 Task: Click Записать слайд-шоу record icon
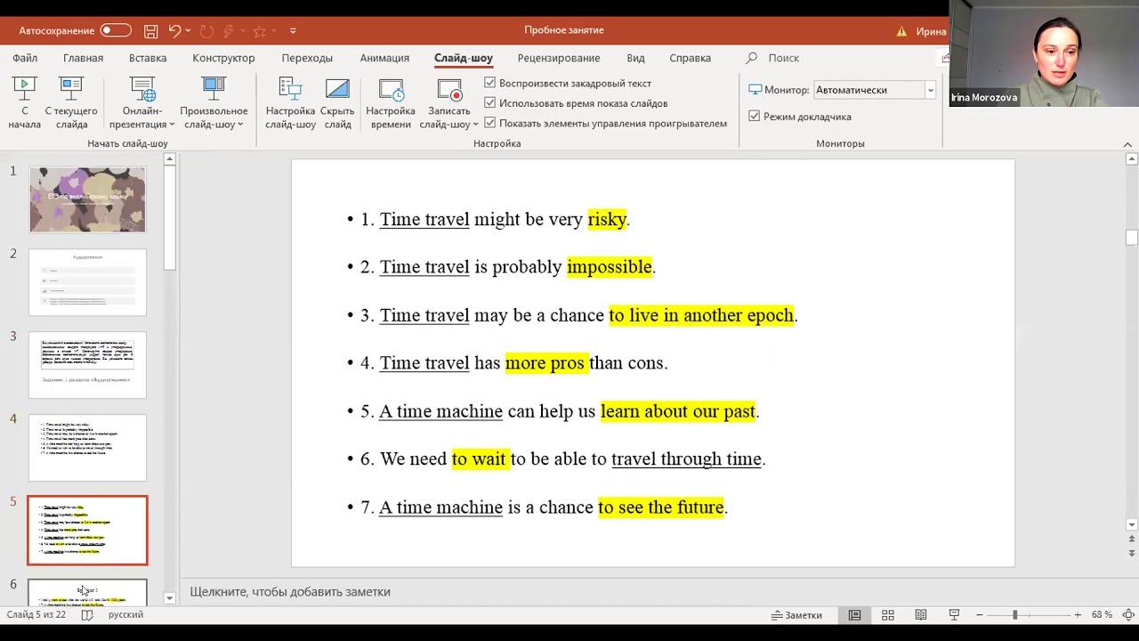click(449, 91)
